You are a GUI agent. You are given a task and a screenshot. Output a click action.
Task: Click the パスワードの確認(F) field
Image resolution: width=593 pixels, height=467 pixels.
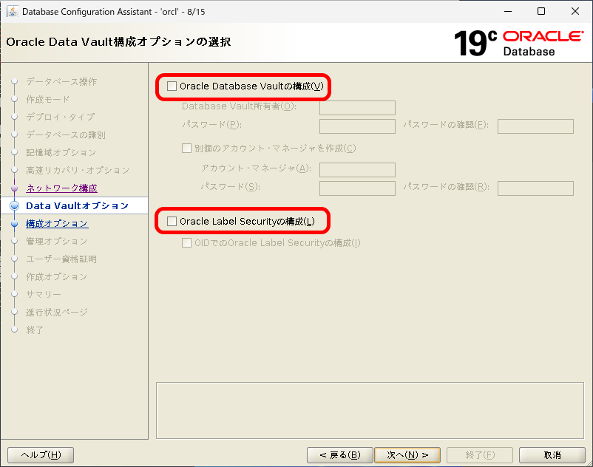pyautogui.click(x=535, y=126)
